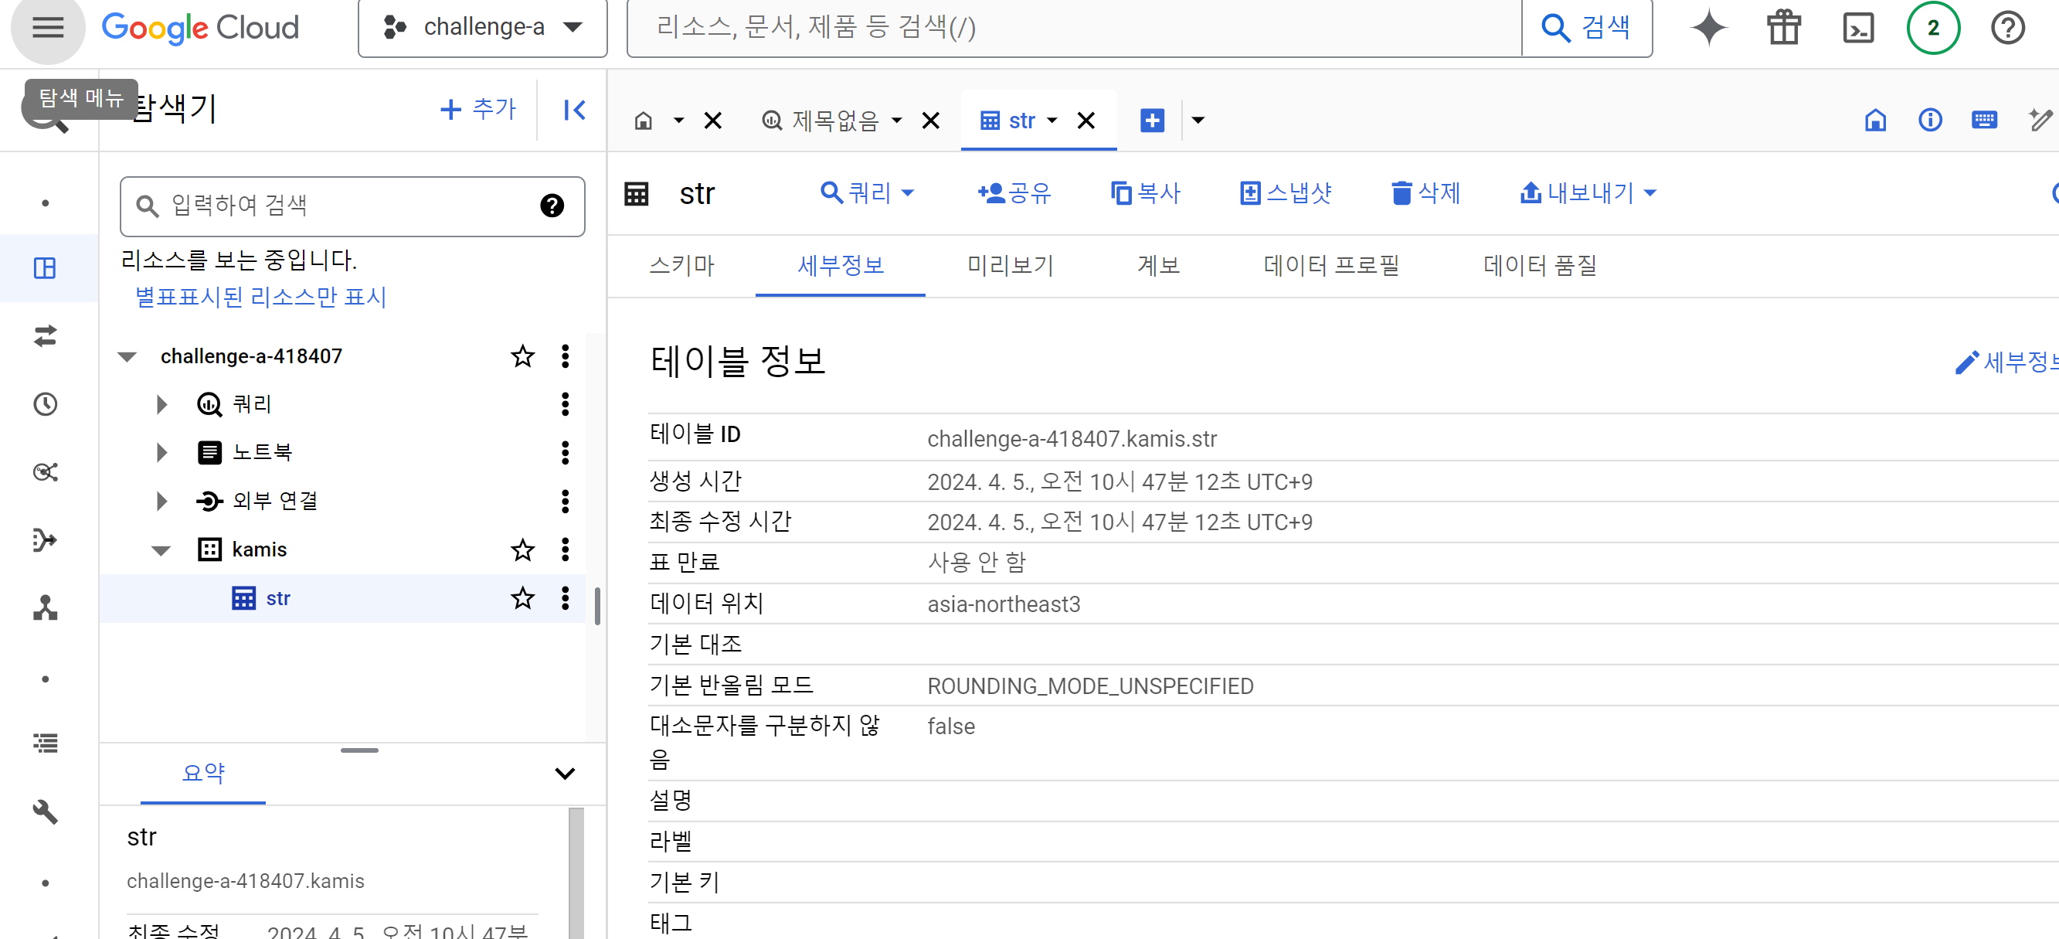This screenshot has width=2059, height=939.
Task: Click the 별표표시된 리소스만 표시 link
Action: (x=260, y=297)
